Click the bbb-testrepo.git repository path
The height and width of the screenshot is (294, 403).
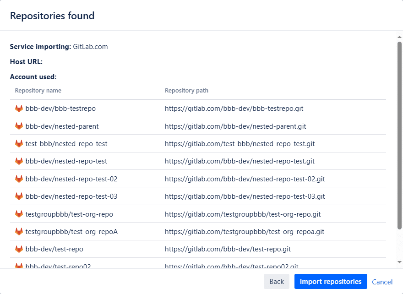(234, 109)
